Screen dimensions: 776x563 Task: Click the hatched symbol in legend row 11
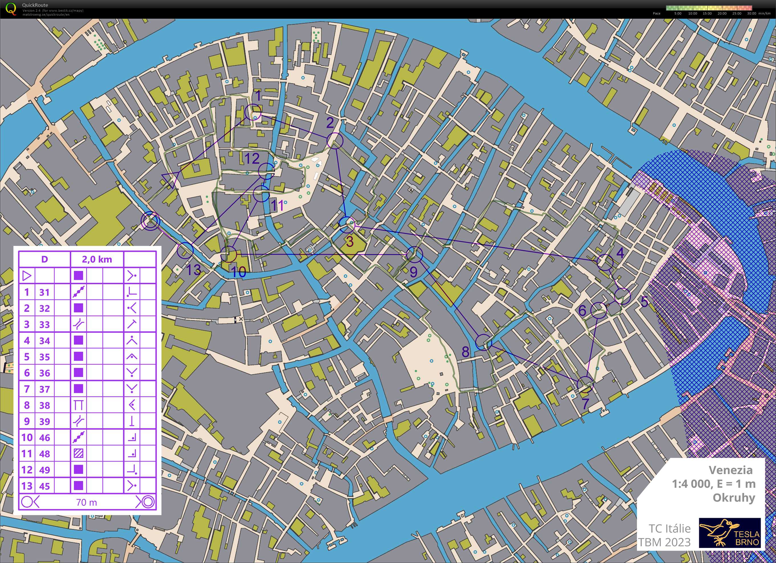79,454
